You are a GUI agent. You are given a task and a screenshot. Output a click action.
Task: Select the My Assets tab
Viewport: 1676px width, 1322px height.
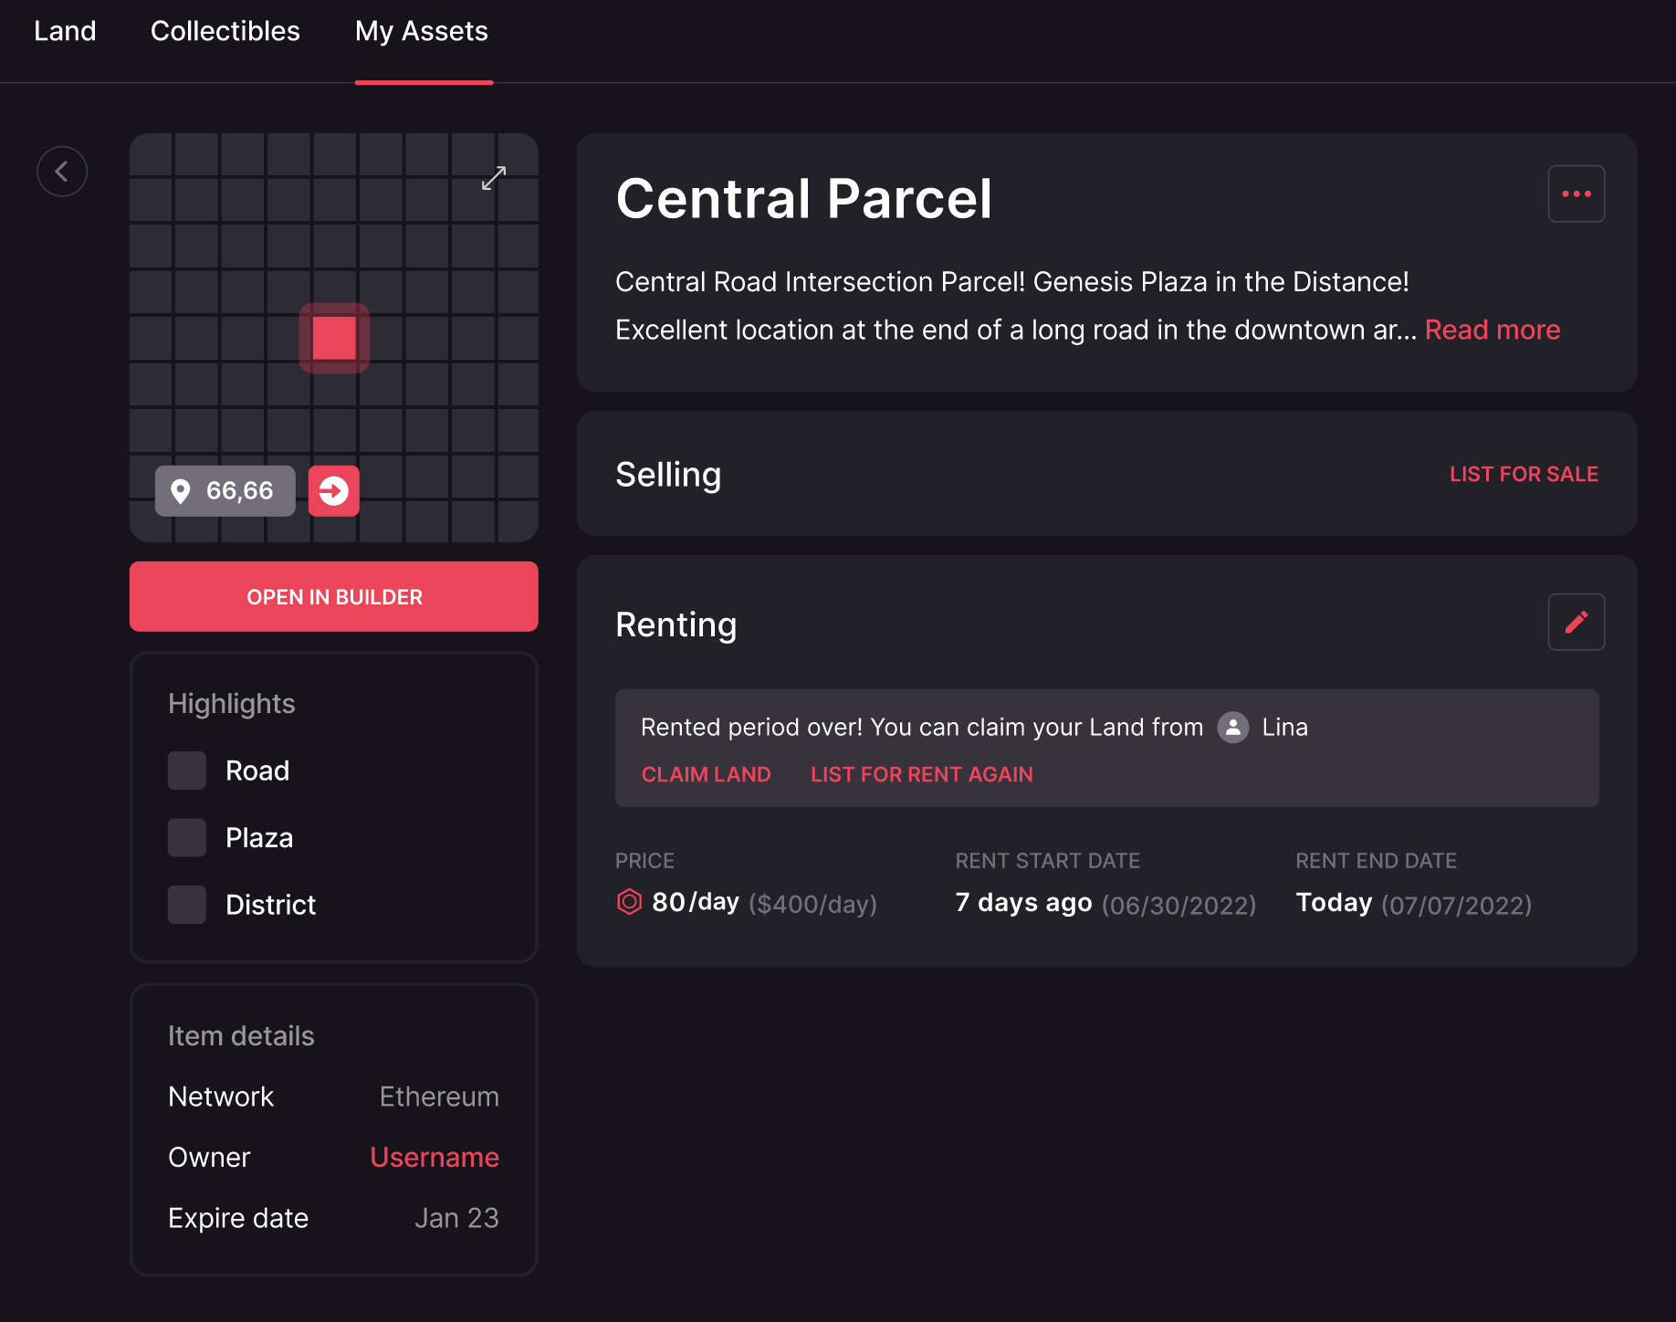point(422,31)
